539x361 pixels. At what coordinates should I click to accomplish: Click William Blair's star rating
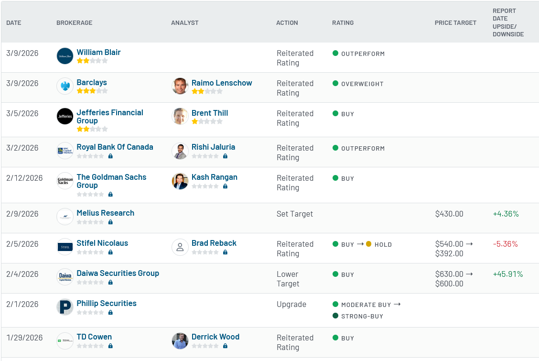pos(92,61)
